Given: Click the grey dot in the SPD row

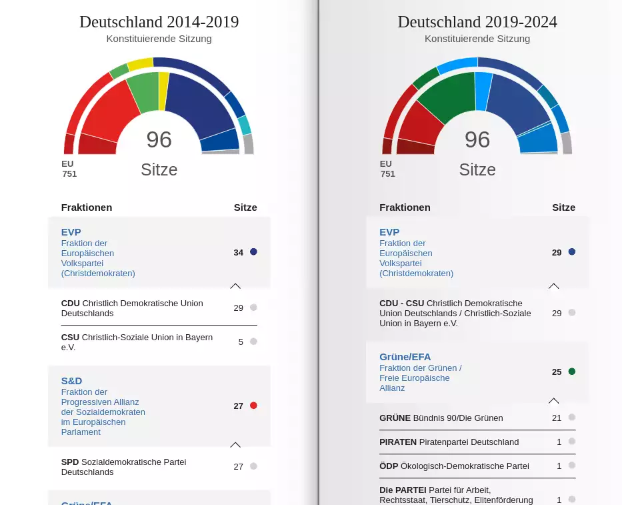Looking at the screenshot, I should [x=253, y=466].
